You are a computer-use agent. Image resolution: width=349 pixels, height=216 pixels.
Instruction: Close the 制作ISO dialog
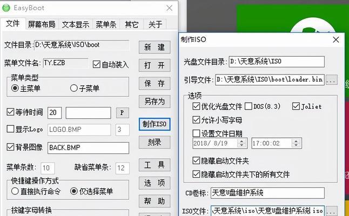[336, 39]
